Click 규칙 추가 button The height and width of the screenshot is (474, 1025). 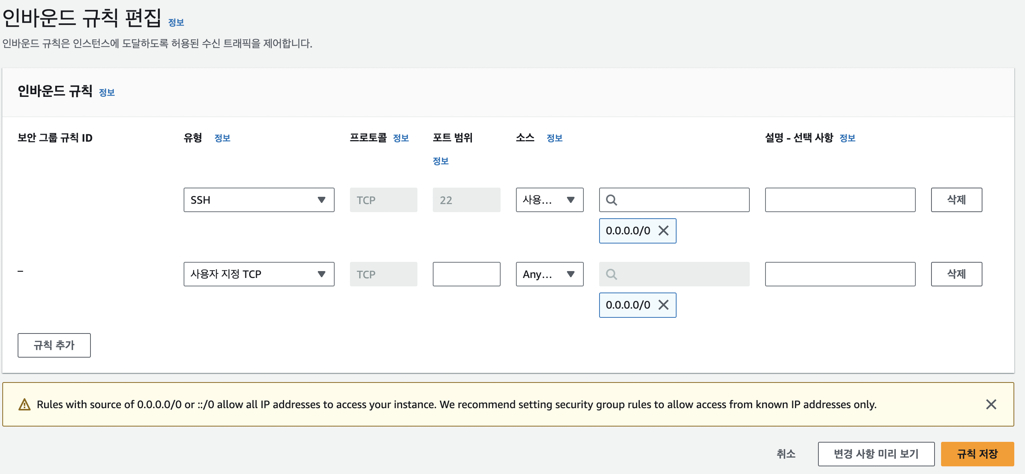pos(54,345)
